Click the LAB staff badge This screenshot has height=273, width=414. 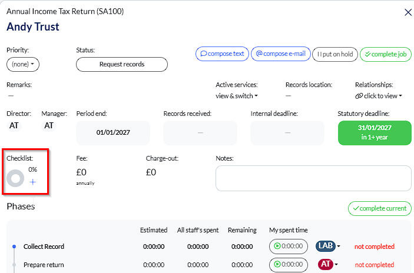tap(325, 247)
